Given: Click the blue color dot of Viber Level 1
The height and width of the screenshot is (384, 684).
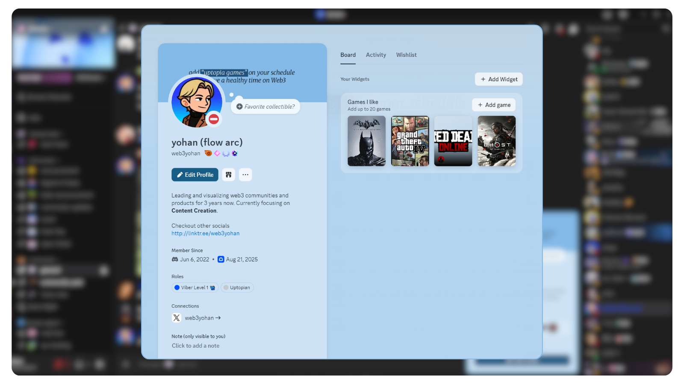Looking at the screenshot, I should pos(177,288).
